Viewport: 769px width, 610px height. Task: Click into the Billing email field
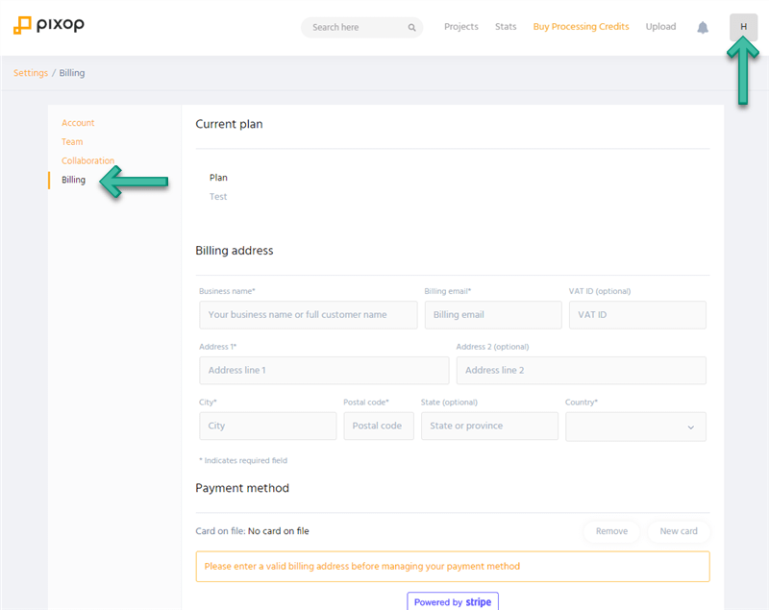pos(493,314)
